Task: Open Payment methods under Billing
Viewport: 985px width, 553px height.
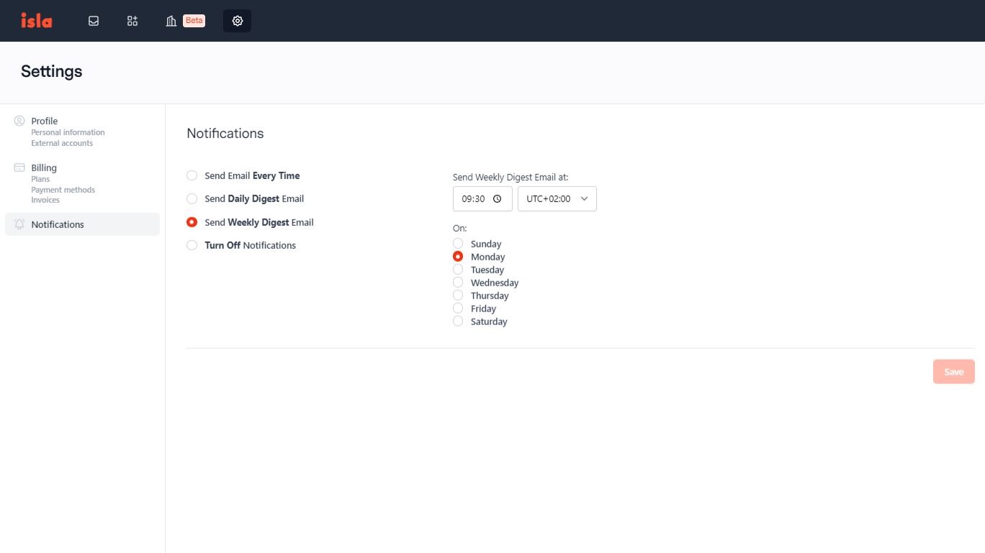Action: (x=63, y=190)
